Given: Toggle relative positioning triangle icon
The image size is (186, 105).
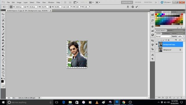Looking at the screenshot, I should (x=25, y=7).
